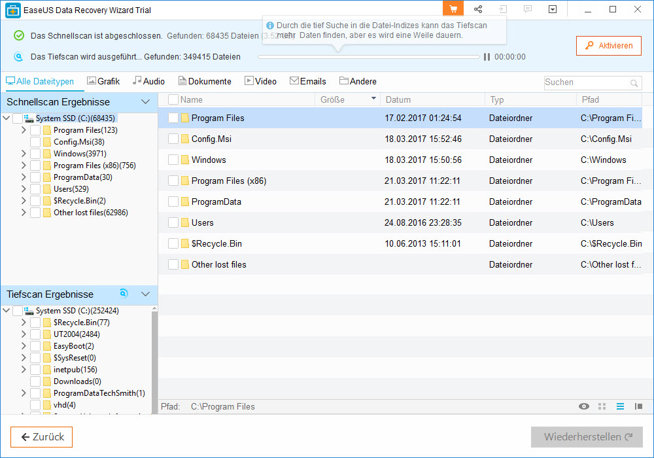Image resolution: width=654 pixels, height=458 pixels.
Task: Click the feedback speech bubble icon
Action: pyautogui.click(x=528, y=9)
